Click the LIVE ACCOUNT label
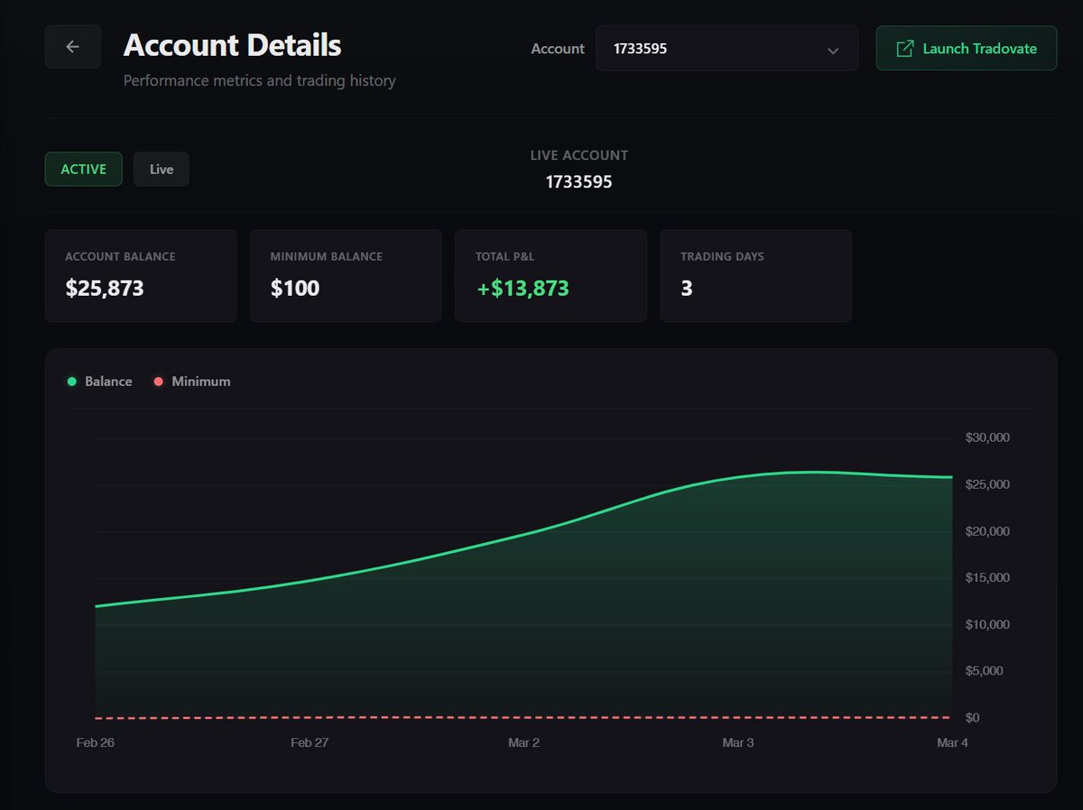 (x=579, y=155)
